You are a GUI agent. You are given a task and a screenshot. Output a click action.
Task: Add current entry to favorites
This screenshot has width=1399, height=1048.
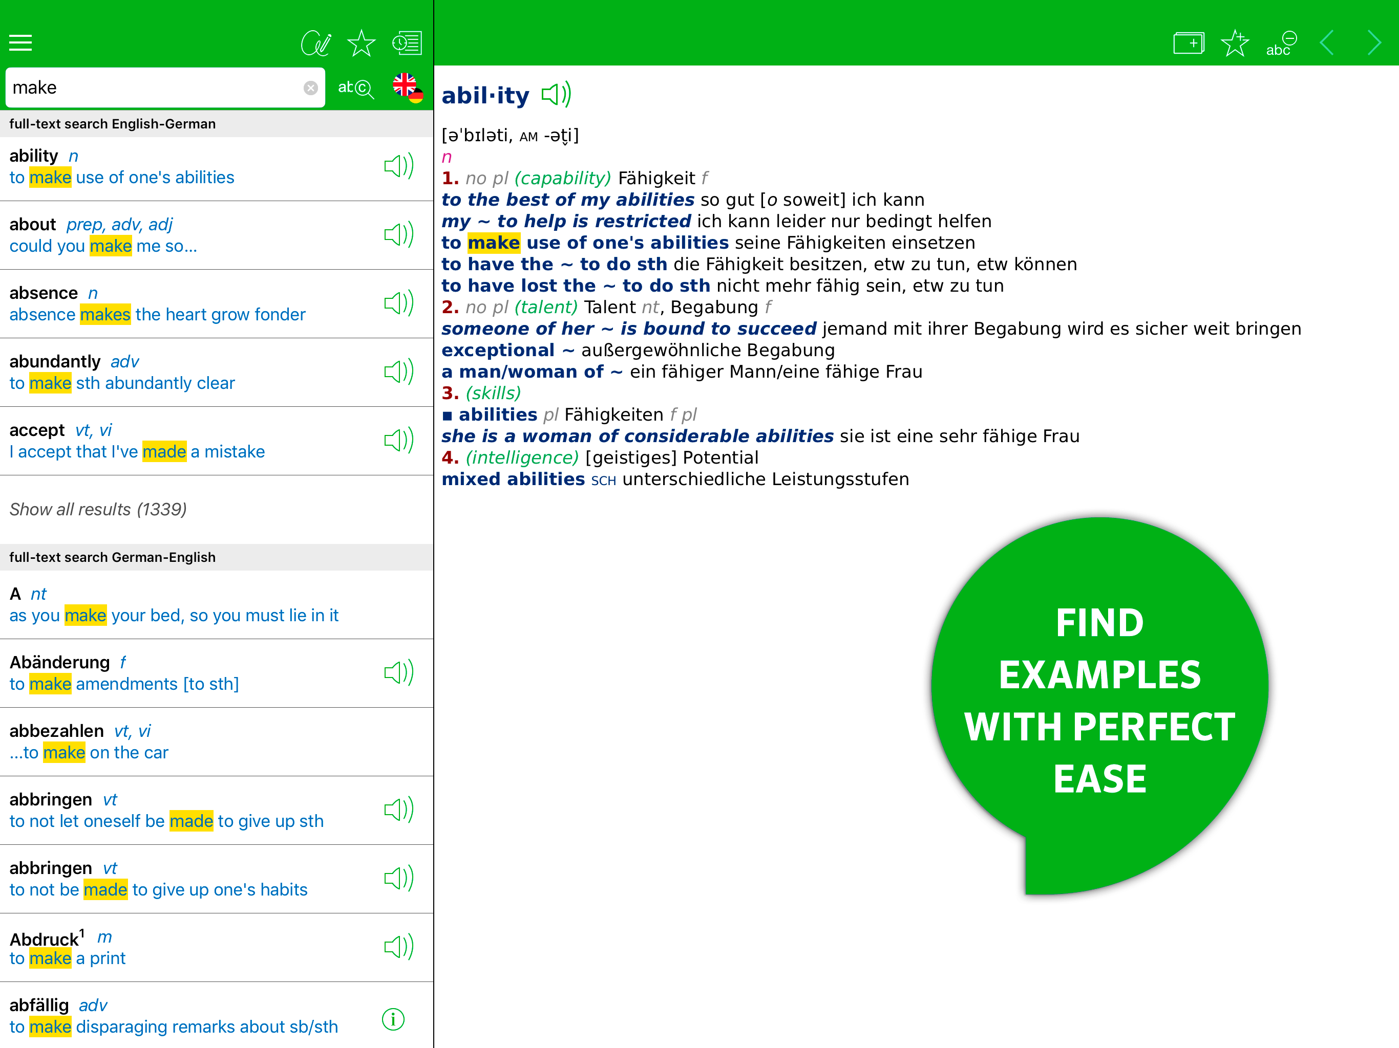click(x=1235, y=43)
